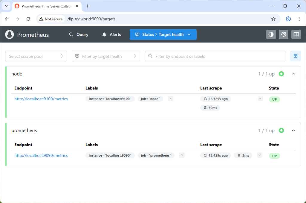This screenshot has height=203, width=306.
Task: Open the Alerts page
Action: pyautogui.click(x=112, y=35)
